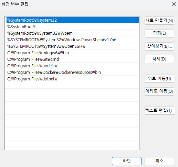Move entry up with 위로 이동(U)
The width and height of the screenshot is (178, 167).
pos(159,79)
